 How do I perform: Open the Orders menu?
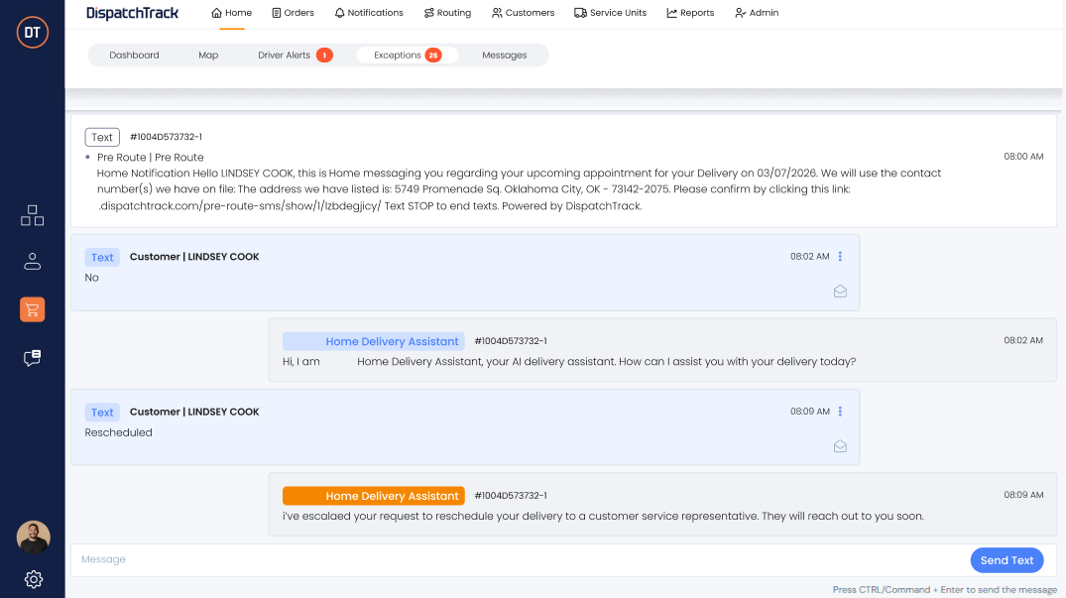coord(293,13)
